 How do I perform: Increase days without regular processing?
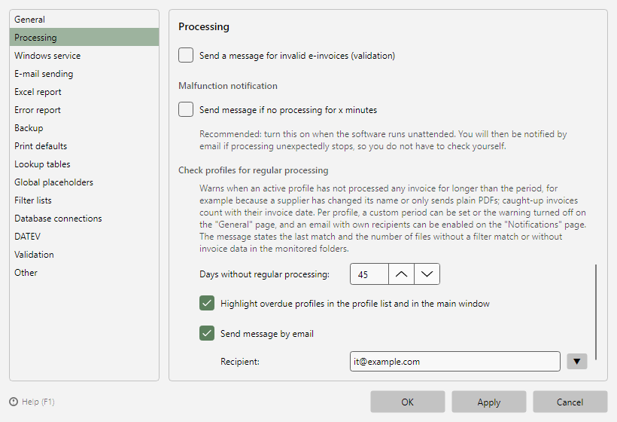coord(401,274)
